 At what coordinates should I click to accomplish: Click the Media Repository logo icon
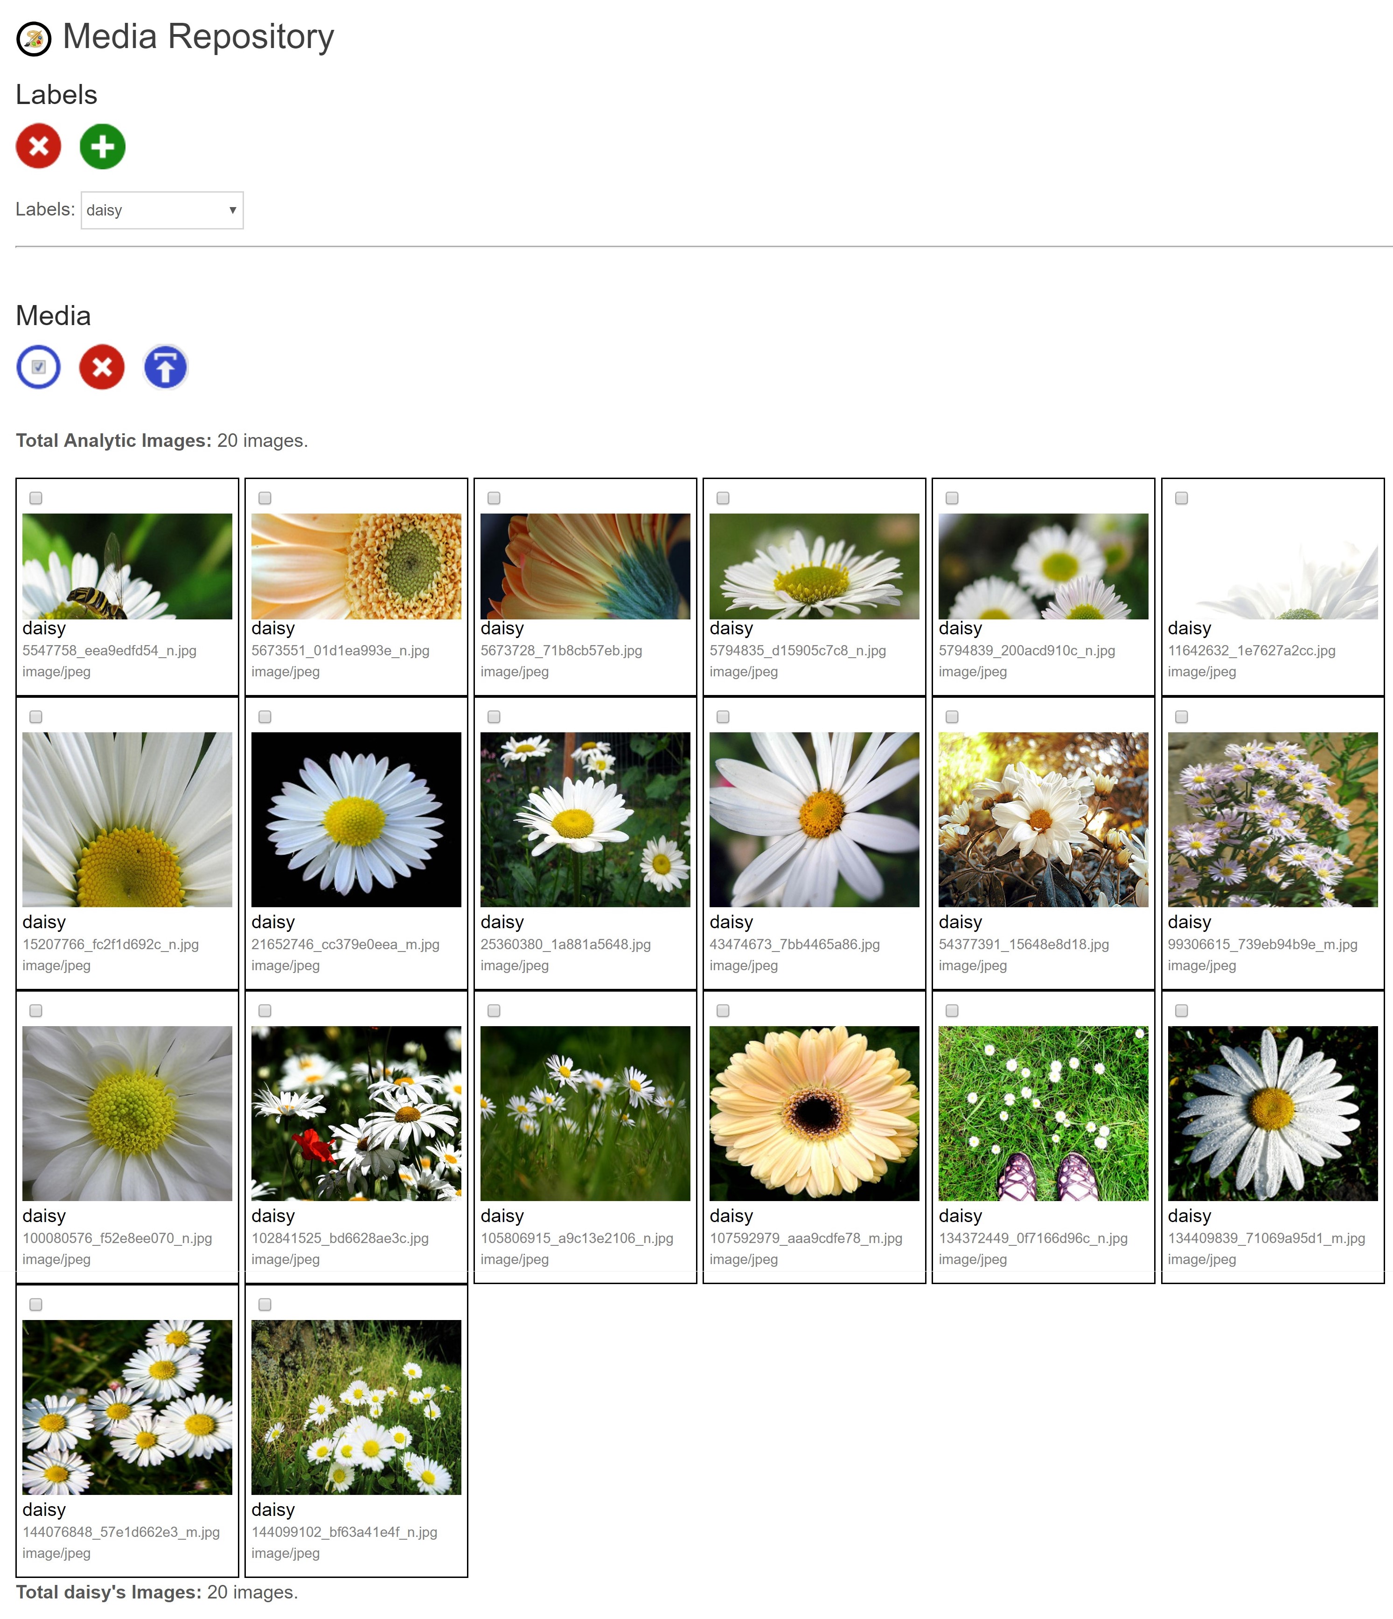coord(34,39)
